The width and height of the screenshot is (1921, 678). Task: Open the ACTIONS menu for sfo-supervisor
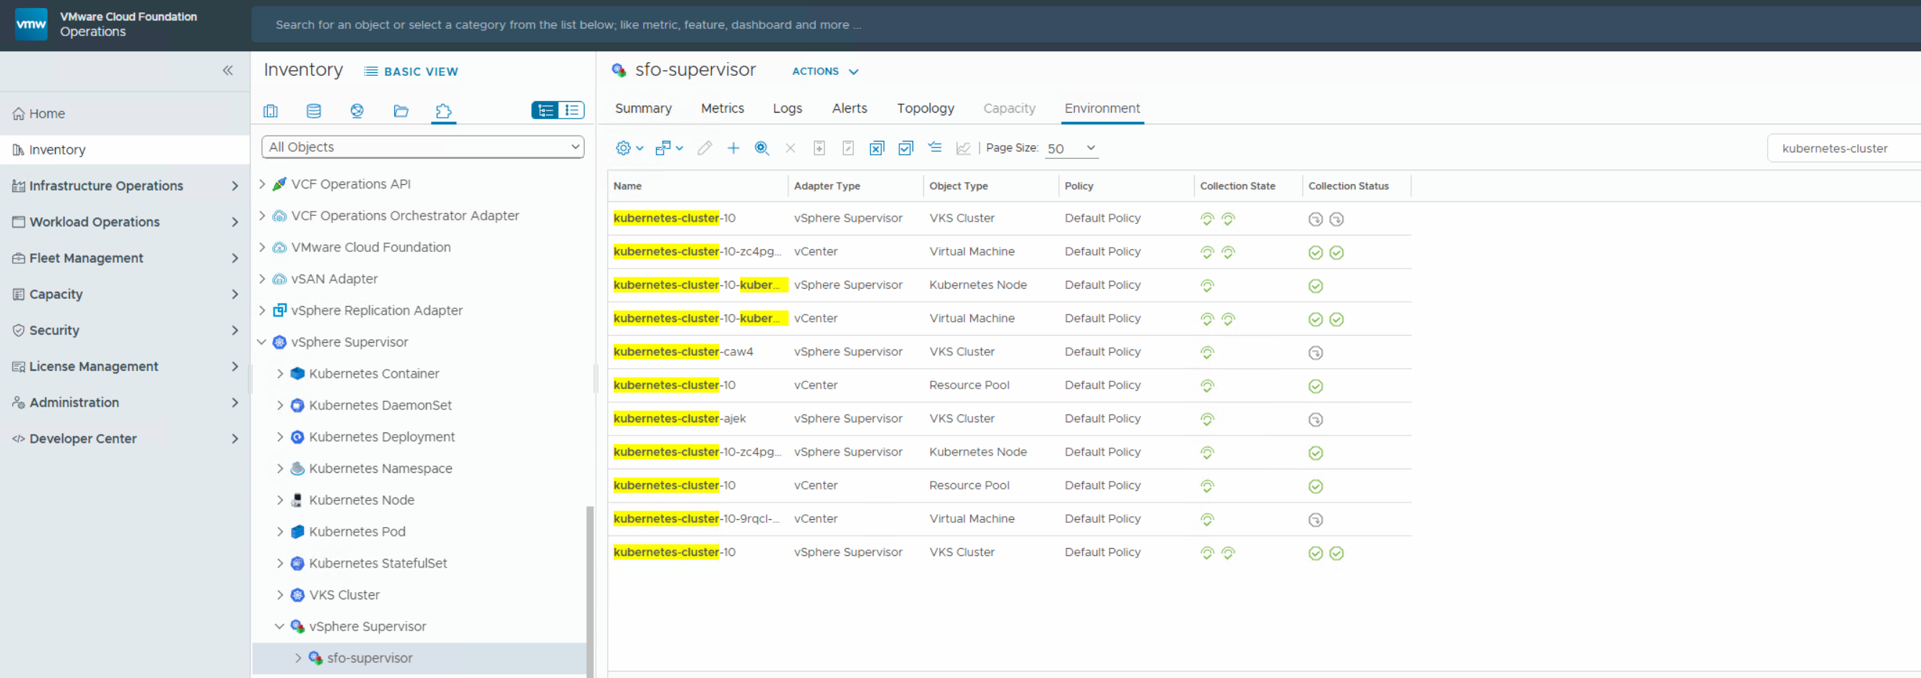point(824,71)
